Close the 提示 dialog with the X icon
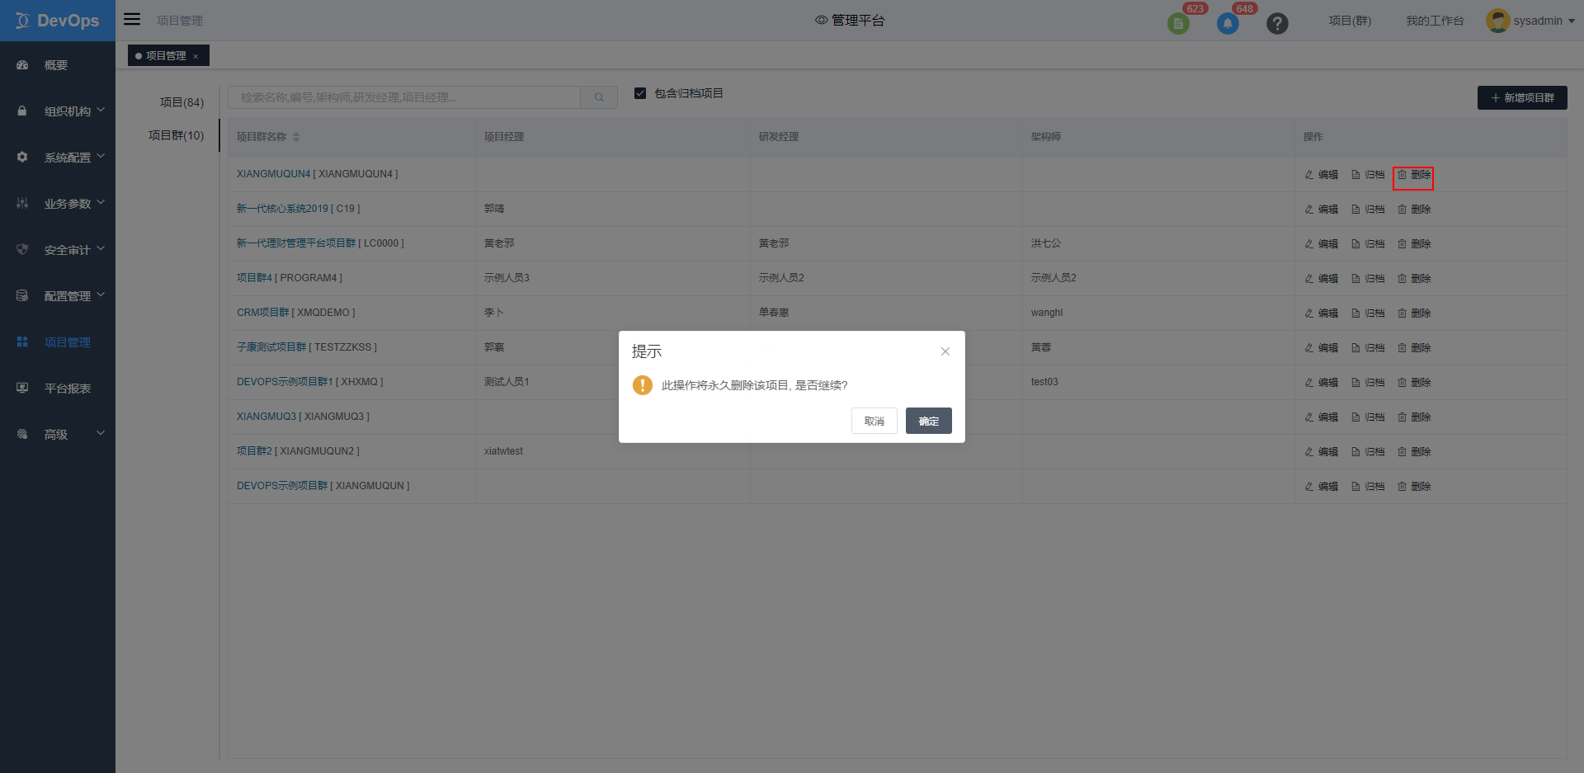 pos(945,351)
